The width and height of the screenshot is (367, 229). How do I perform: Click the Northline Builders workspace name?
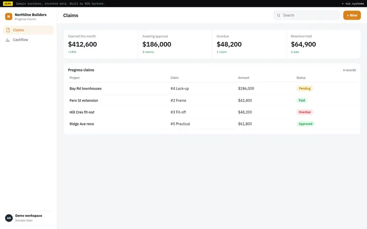[31, 15]
